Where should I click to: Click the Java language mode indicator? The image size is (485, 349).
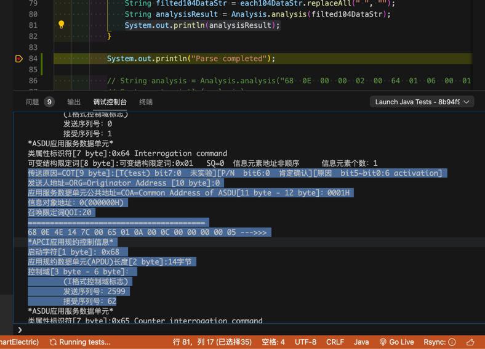(x=361, y=342)
